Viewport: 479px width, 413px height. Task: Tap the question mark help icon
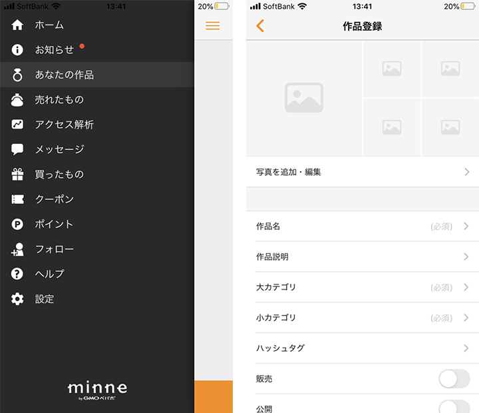point(17,274)
